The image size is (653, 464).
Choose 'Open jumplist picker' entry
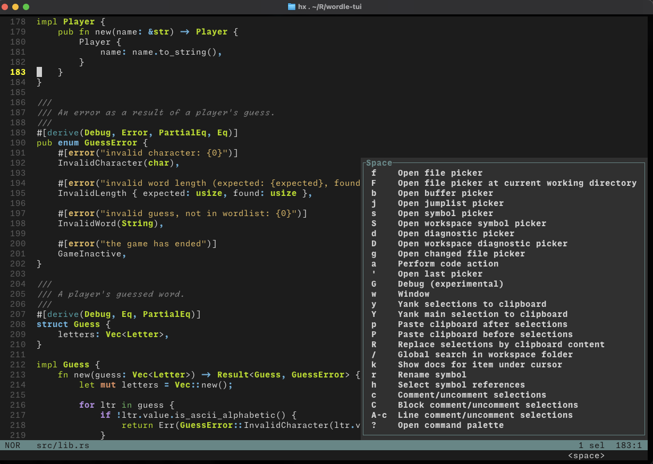[451, 203]
